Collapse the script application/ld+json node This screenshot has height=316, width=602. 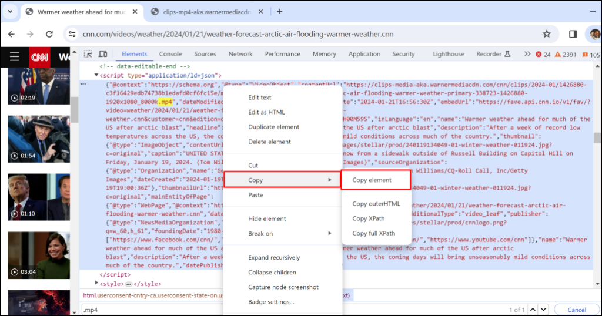pos(96,75)
